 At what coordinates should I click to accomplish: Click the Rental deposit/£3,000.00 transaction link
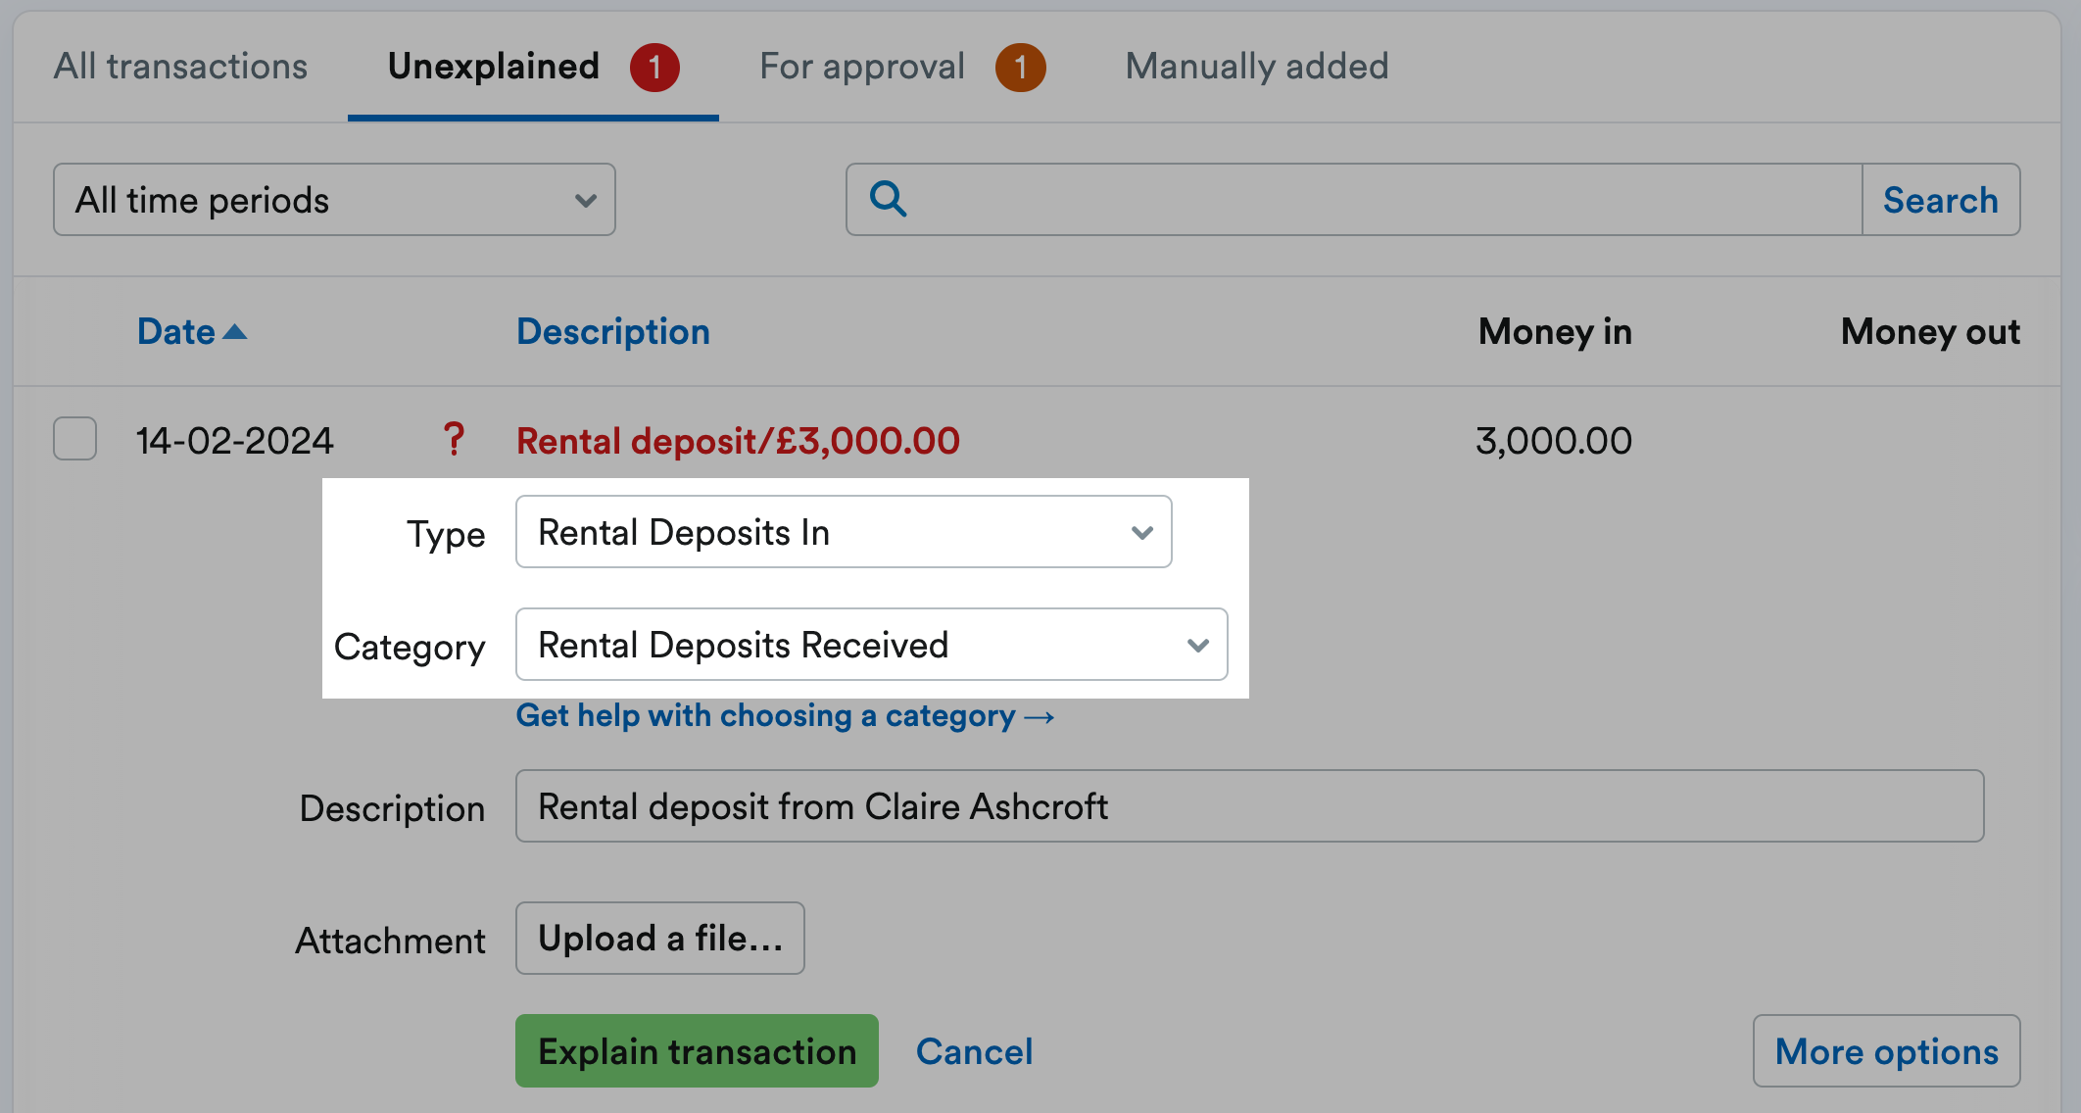click(x=738, y=441)
